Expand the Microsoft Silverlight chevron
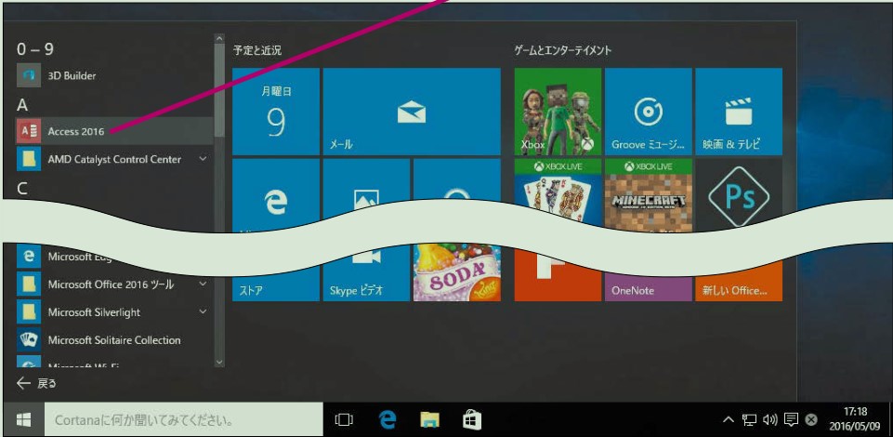 tap(203, 311)
